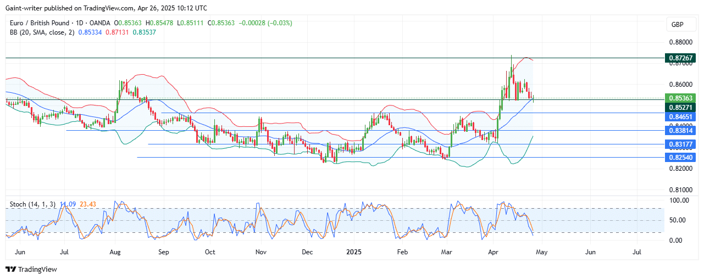Click the TradingView logo at the bottom
This screenshot has width=704, height=279.
[x=31, y=270]
